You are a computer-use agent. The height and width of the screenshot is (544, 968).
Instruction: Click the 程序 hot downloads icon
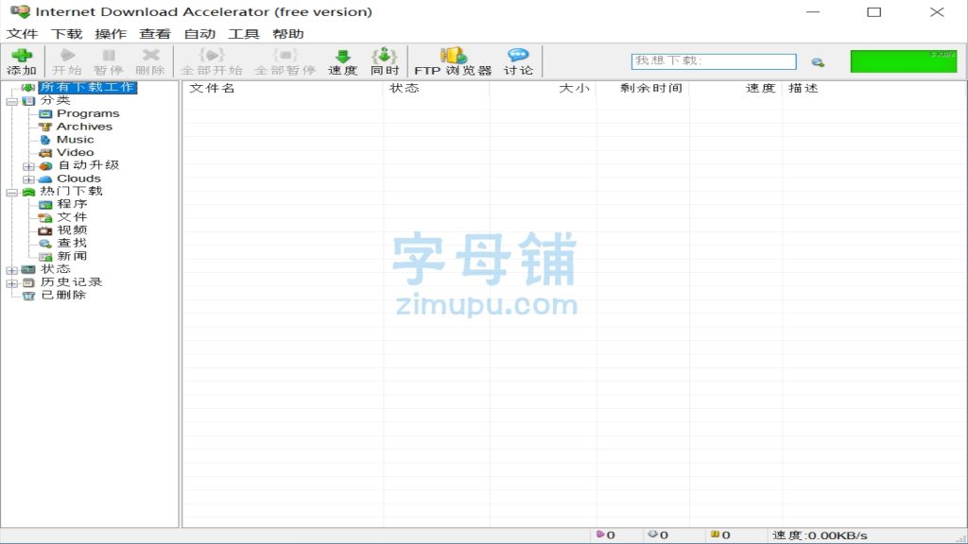[x=45, y=205]
